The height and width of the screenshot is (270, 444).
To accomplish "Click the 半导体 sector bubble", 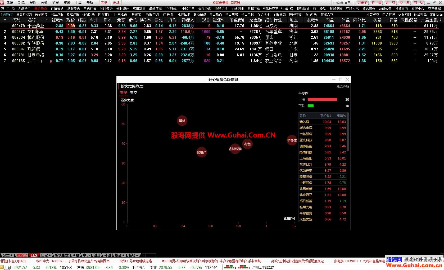I will 292,140.
